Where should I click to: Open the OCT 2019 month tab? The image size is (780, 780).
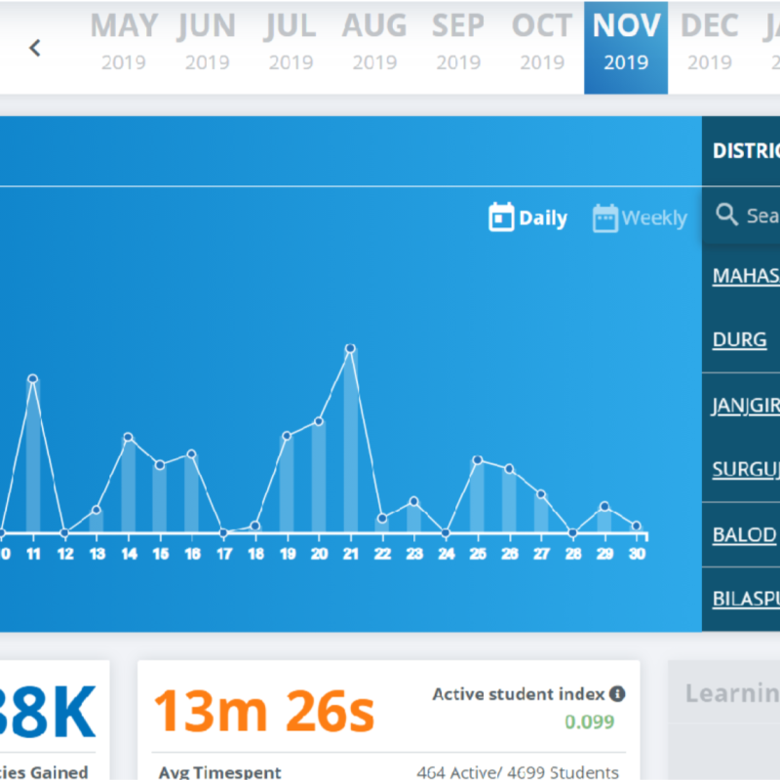(542, 43)
